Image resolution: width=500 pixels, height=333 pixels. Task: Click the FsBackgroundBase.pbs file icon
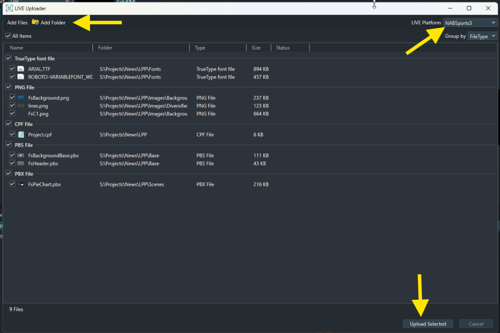point(21,156)
